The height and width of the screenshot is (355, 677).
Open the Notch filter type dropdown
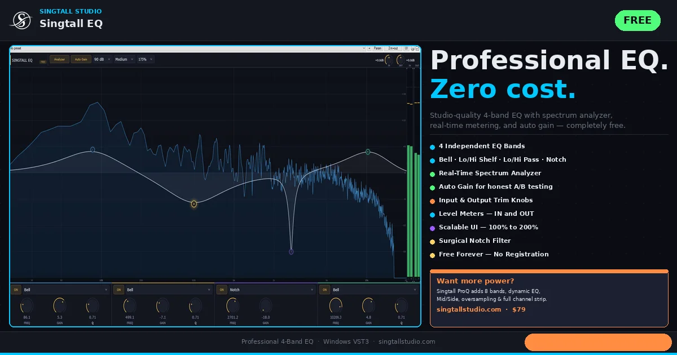[x=271, y=290]
